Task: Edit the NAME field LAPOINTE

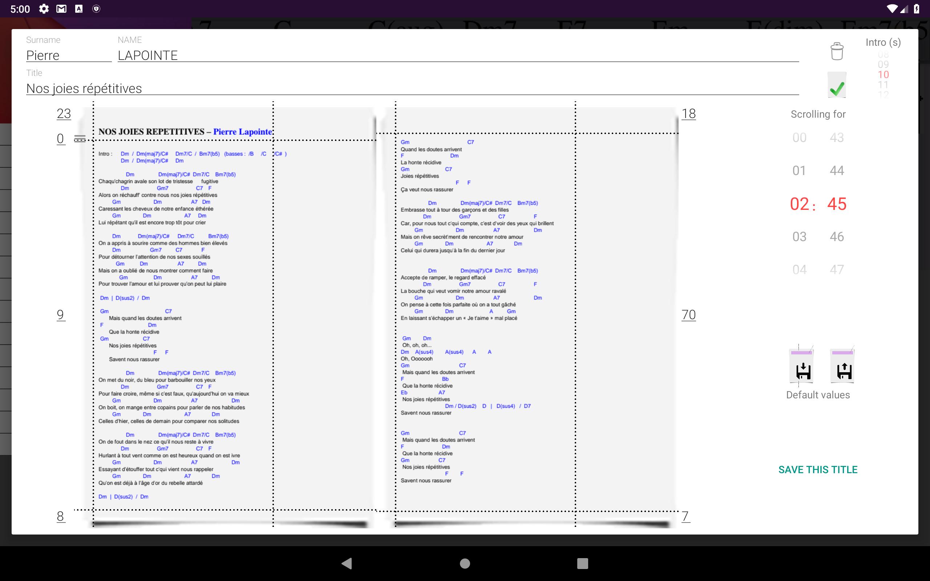Action: [x=457, y=56]
